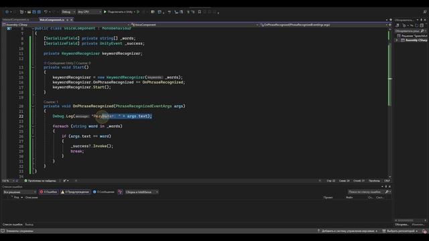The width and height of the screenshot is (429, 241).
Task: Click the clear filter funnel icon in error list
Action: (x=120, y=192)
